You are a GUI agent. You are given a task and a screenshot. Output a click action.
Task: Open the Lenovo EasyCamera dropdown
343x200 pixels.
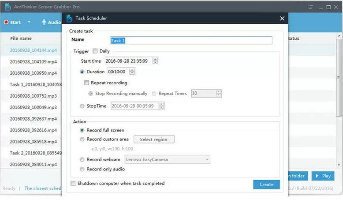coord(168,160)
